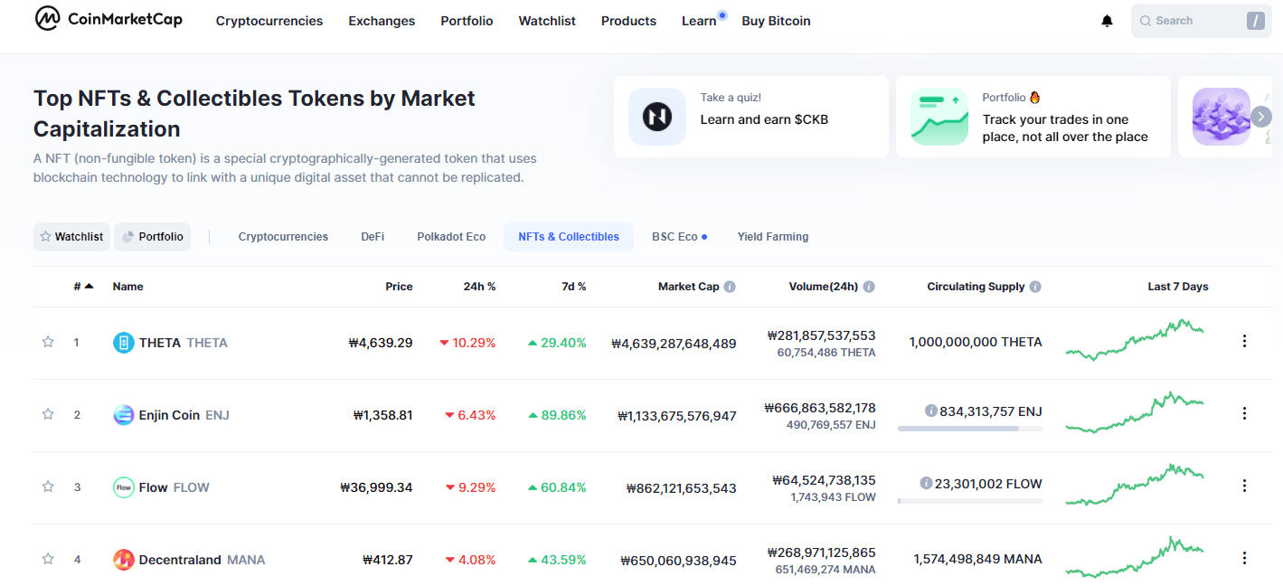1283x586 pixels.
Task: Click the Search input field
Action: (1193, 21)
